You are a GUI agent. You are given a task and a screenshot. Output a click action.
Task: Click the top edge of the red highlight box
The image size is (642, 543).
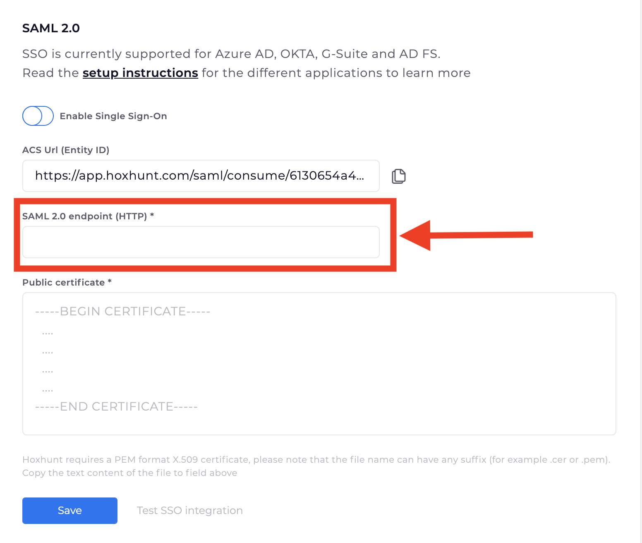(x=205, y=201)
